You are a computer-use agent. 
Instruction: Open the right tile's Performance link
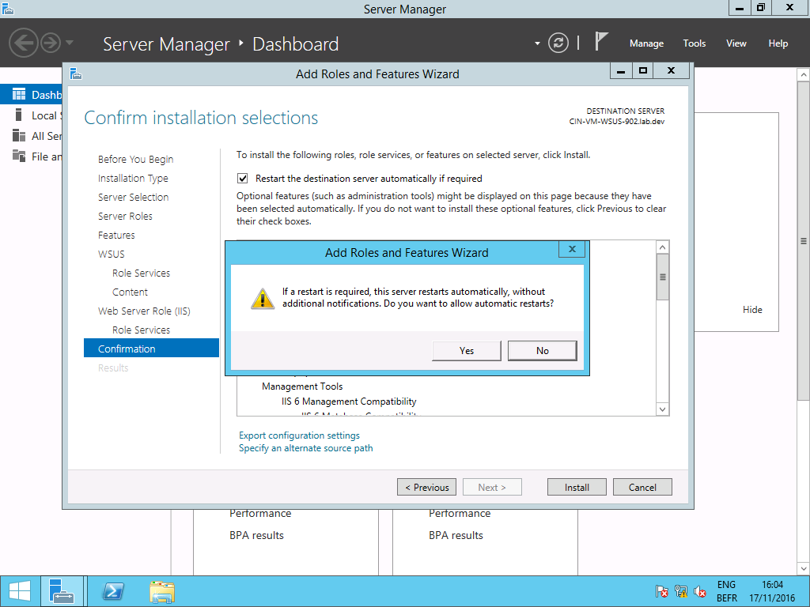[460, 514]
